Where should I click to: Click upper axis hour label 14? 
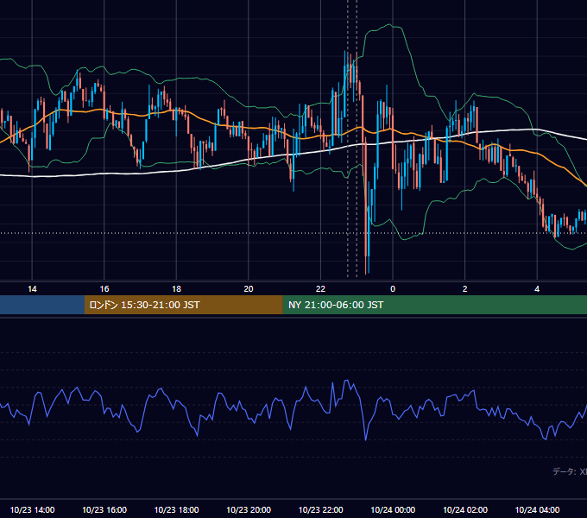tap(32, 289)
